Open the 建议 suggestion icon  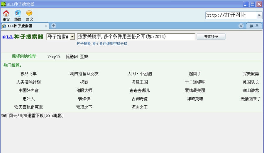pyautogui.click(x=29, y=16)
